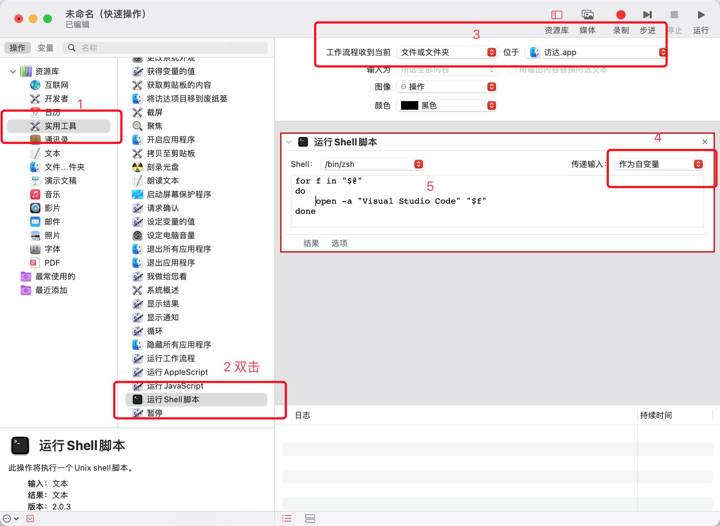Click the 名称 search field
The width and height of the screenshot is (720, 526).
[166, 48]
